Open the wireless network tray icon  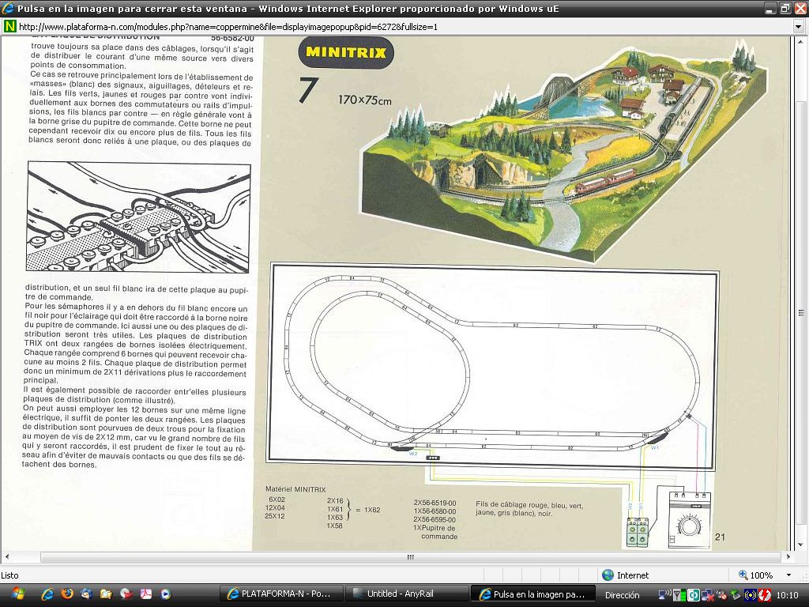pos(665,594)
